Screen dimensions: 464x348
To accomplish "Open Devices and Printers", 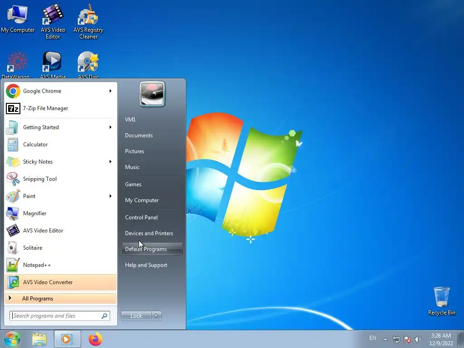I will coord(152,233).
